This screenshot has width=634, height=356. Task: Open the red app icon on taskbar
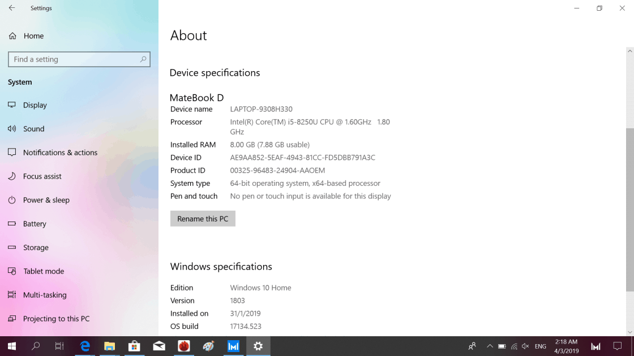[x=184, y=346]
